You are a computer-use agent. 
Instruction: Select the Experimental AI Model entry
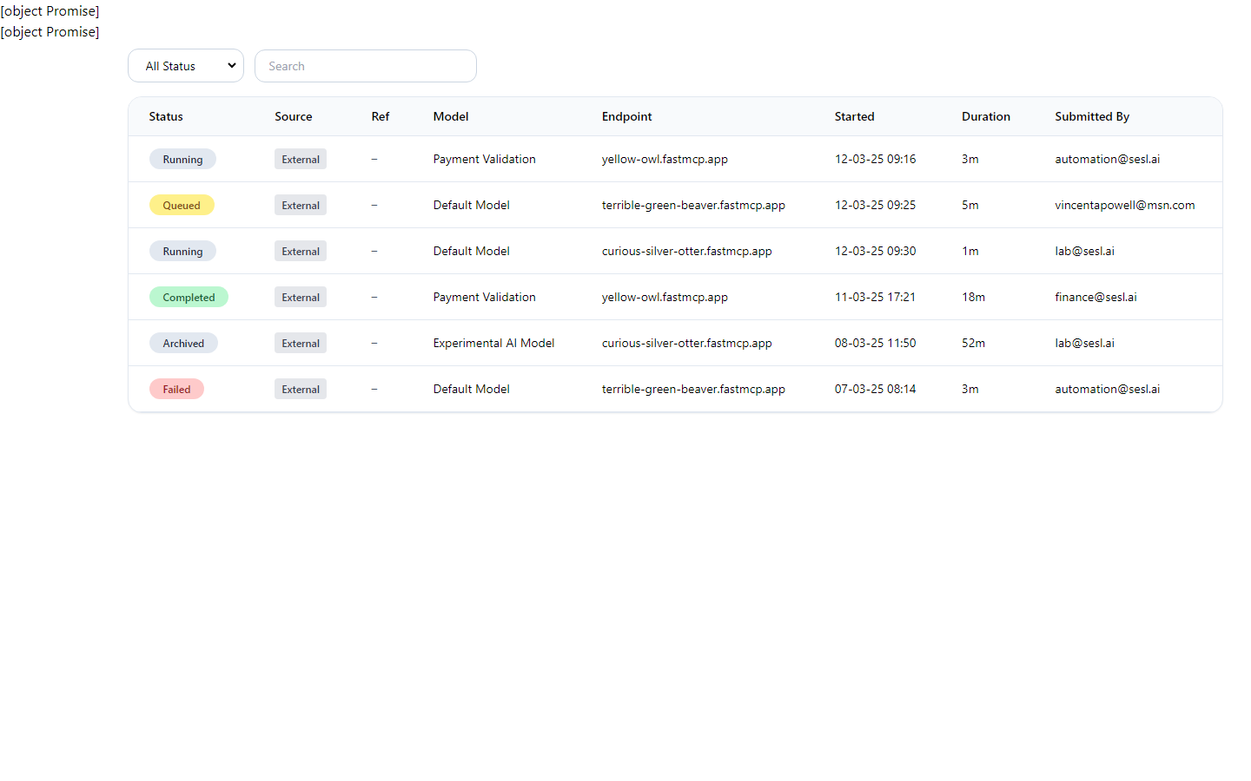tap(493, 343)
